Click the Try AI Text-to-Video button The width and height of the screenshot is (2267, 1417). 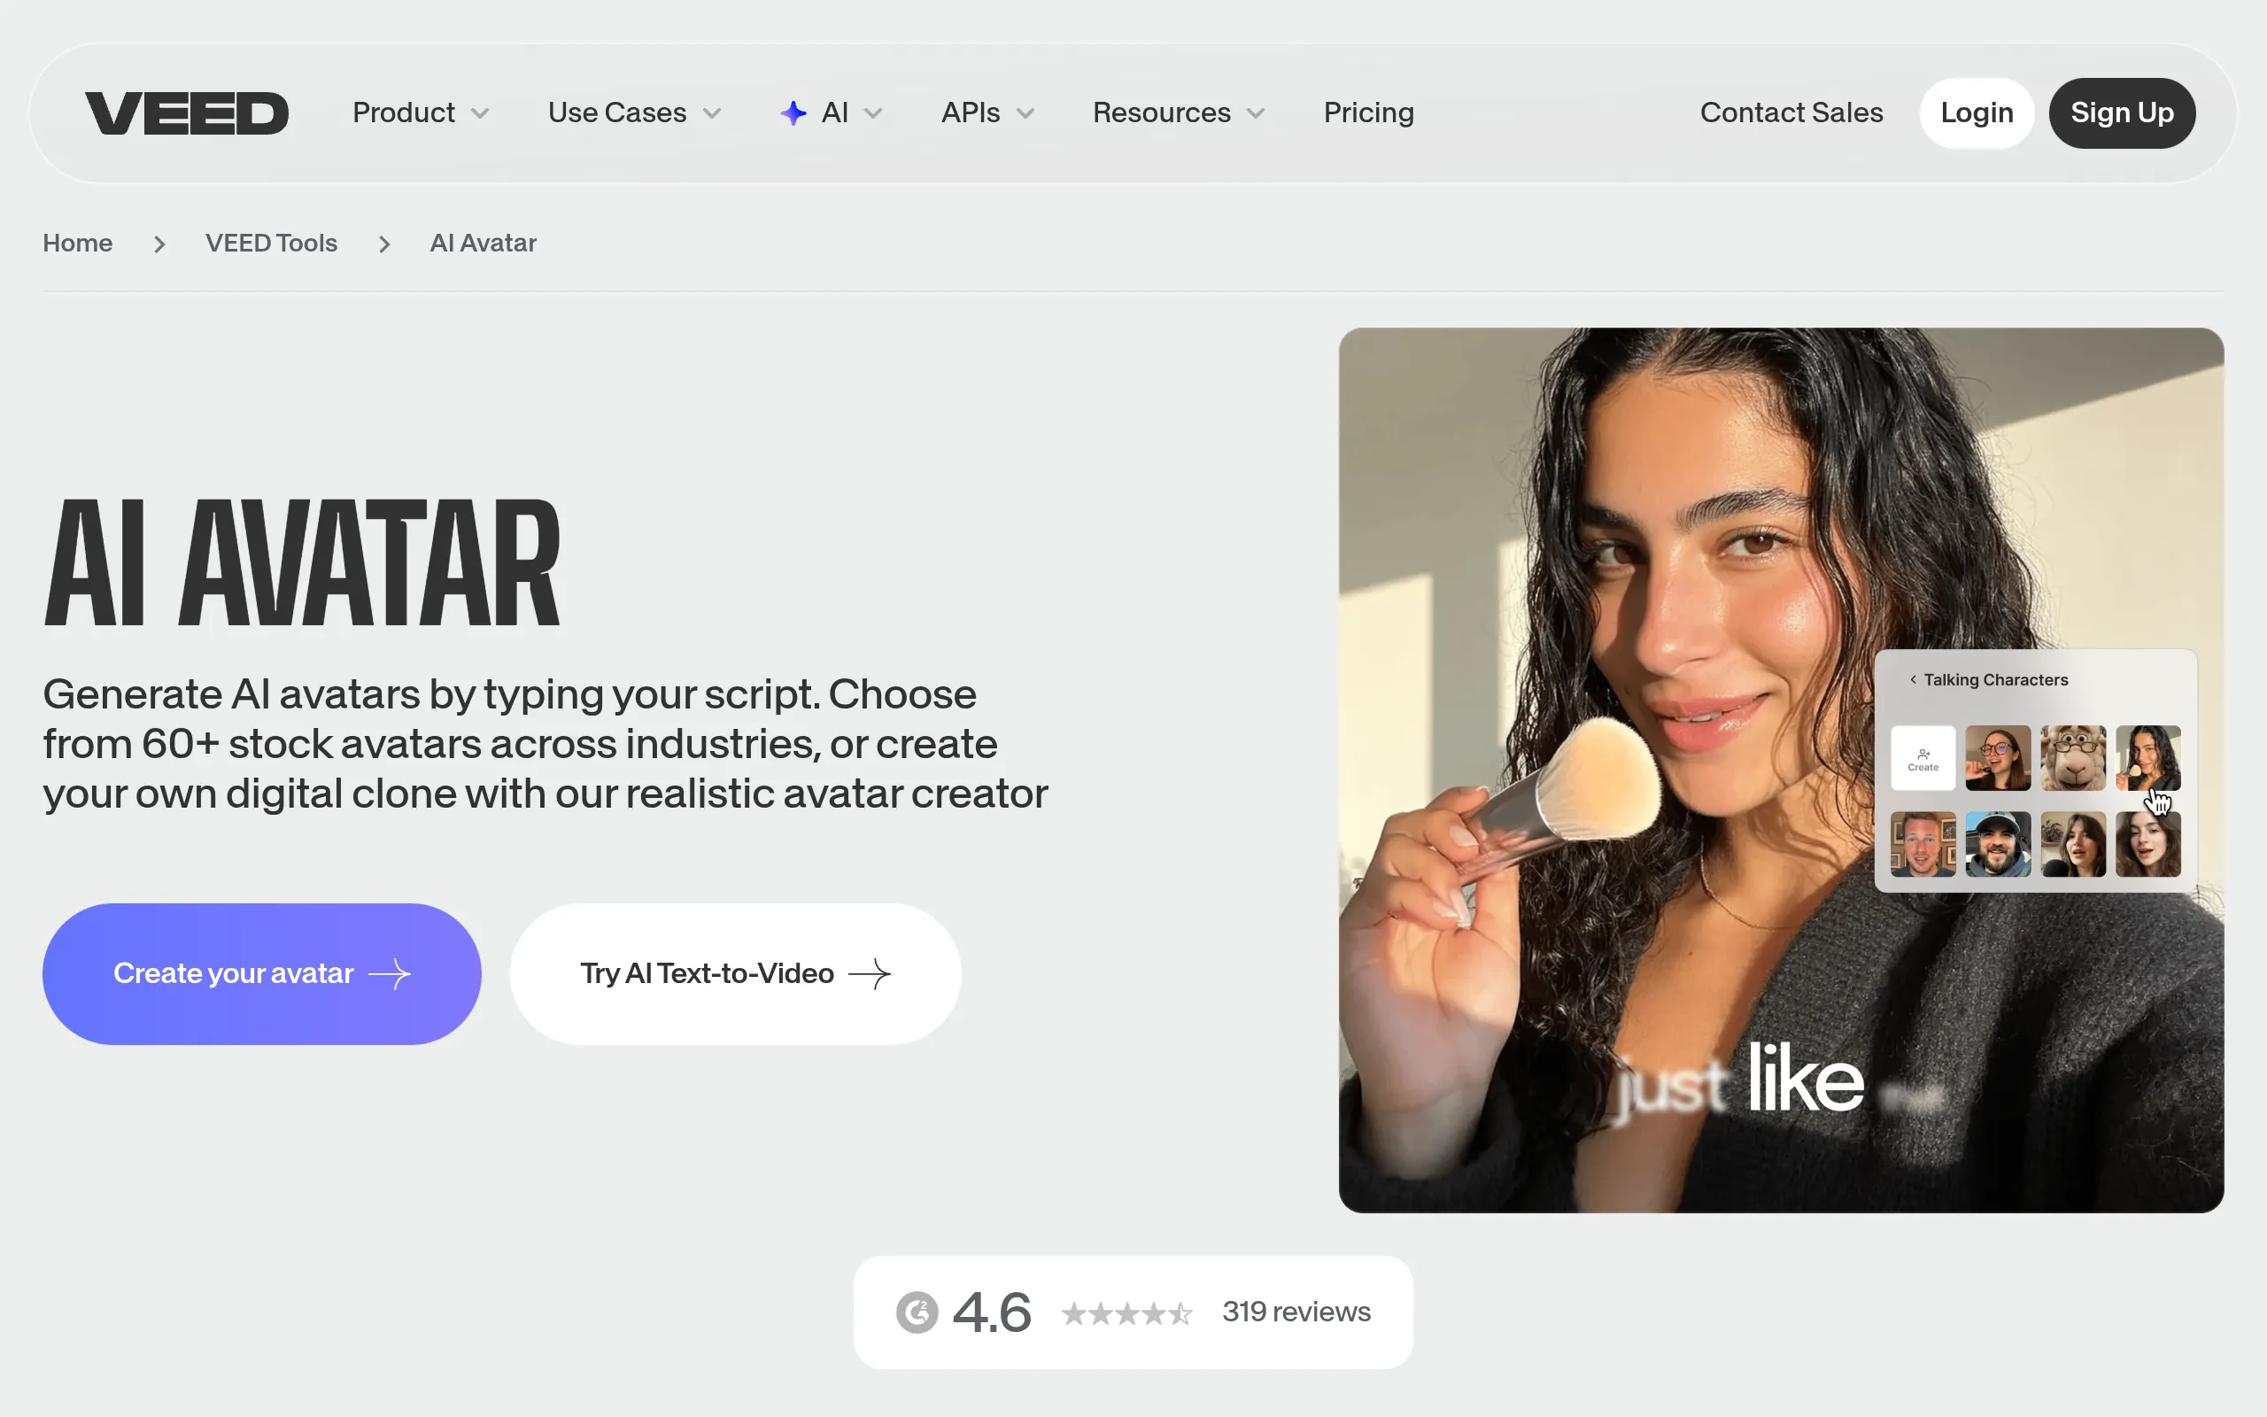click(735, 973)
